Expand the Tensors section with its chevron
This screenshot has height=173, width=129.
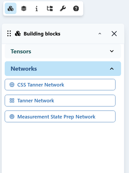click(112, 51)
